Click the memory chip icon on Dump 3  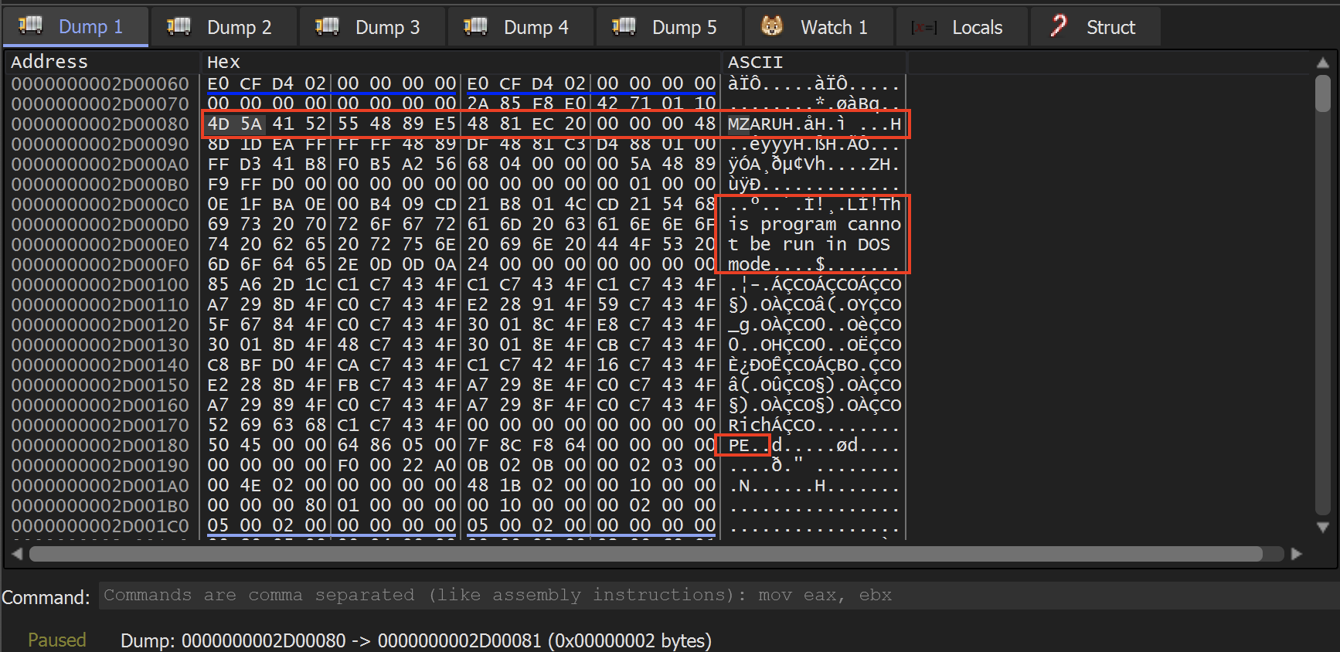pyautogui.click(x=327, y=26)
